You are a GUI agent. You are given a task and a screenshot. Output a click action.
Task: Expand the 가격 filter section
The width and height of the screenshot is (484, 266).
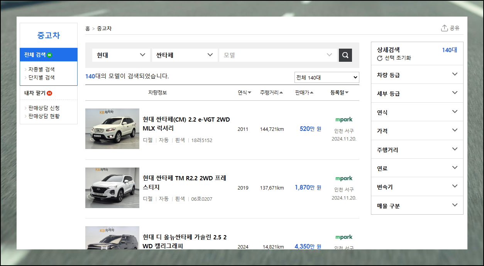(417, 131)
